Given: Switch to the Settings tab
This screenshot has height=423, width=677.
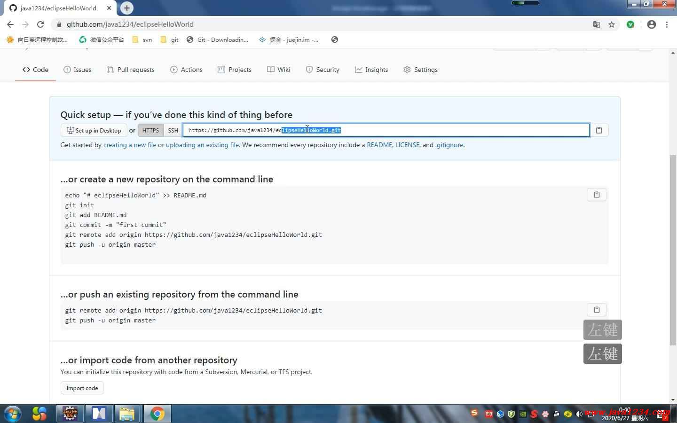Looking at the screenshot, I should pos(420,70).
